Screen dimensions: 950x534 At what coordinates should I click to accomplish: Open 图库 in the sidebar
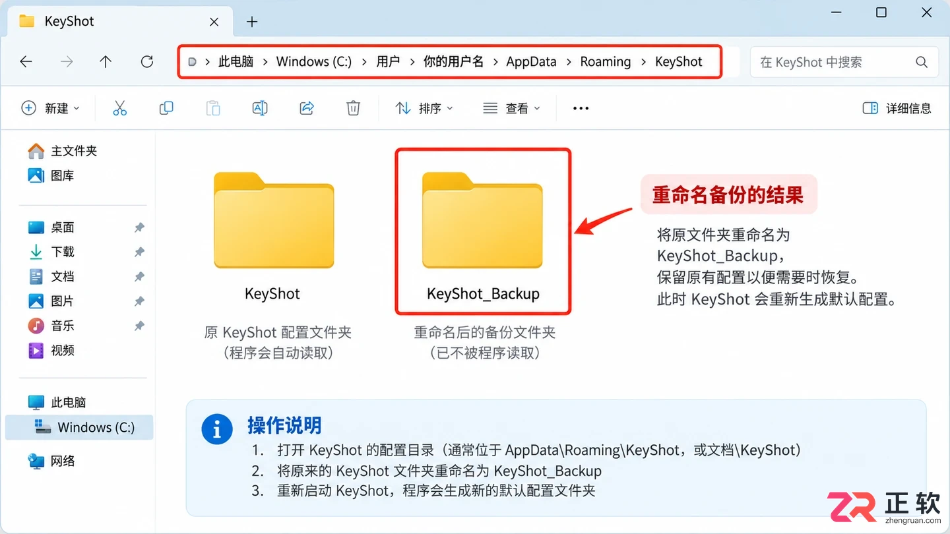(51, 175)
